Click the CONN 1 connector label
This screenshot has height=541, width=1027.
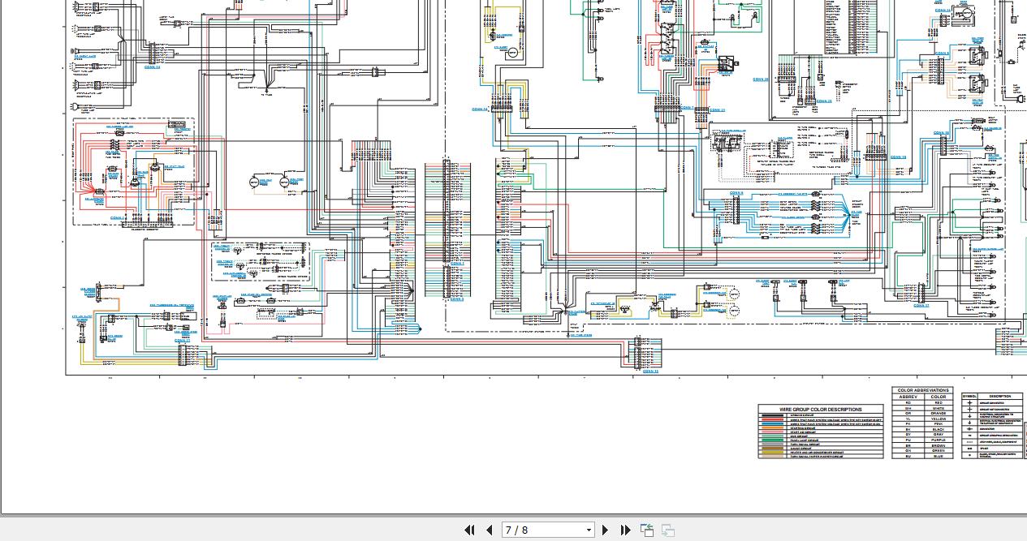point(457,264)
